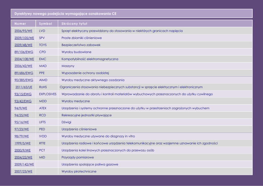Open the 2009/142/WE gas appliances link
Screen dimensions: 263x186
pyautogui.click(x=24, y=164)
